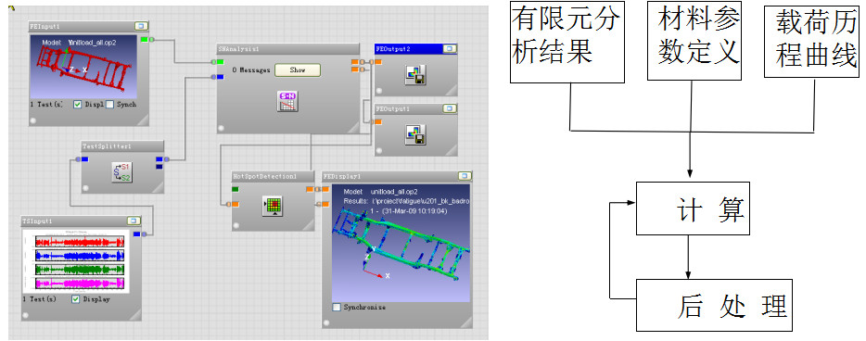Enable the Synch checkbox in FEInput1

110,105
